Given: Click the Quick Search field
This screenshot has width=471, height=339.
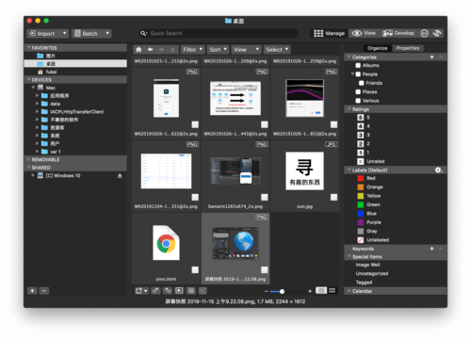Looking at the screenshot, I should tap(219, 33).
